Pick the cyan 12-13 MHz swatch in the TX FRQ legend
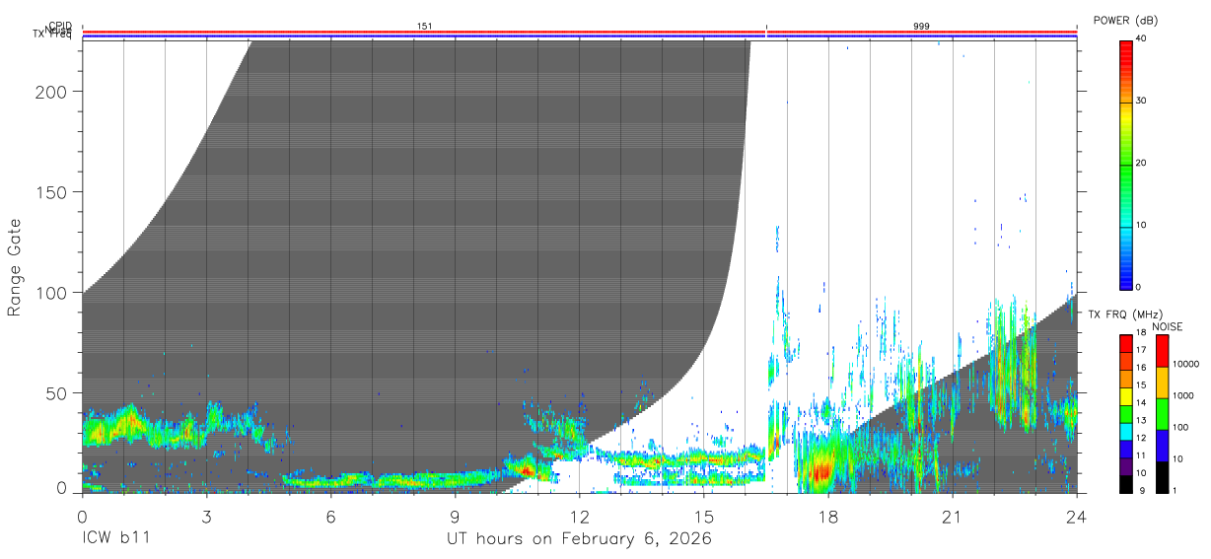Screen dimensions: 1211x559 coord(1125,430)
